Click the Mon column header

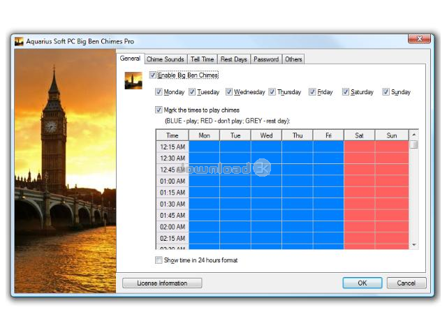[x=204, y=135]
